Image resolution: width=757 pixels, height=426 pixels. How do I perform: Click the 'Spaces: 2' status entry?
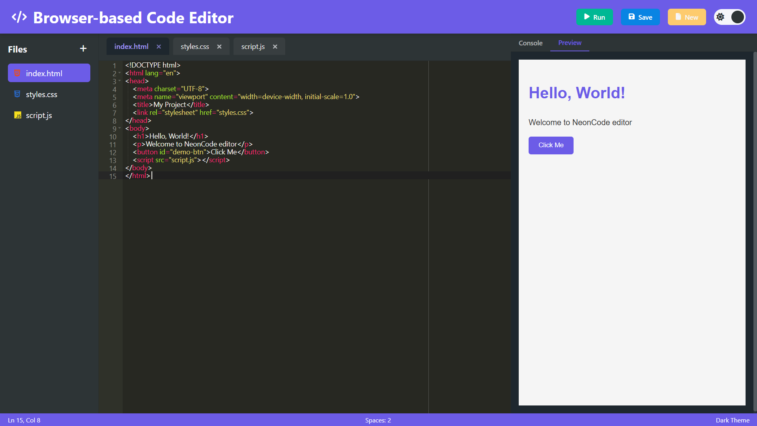pyautogui.click(x=378, y=420)
